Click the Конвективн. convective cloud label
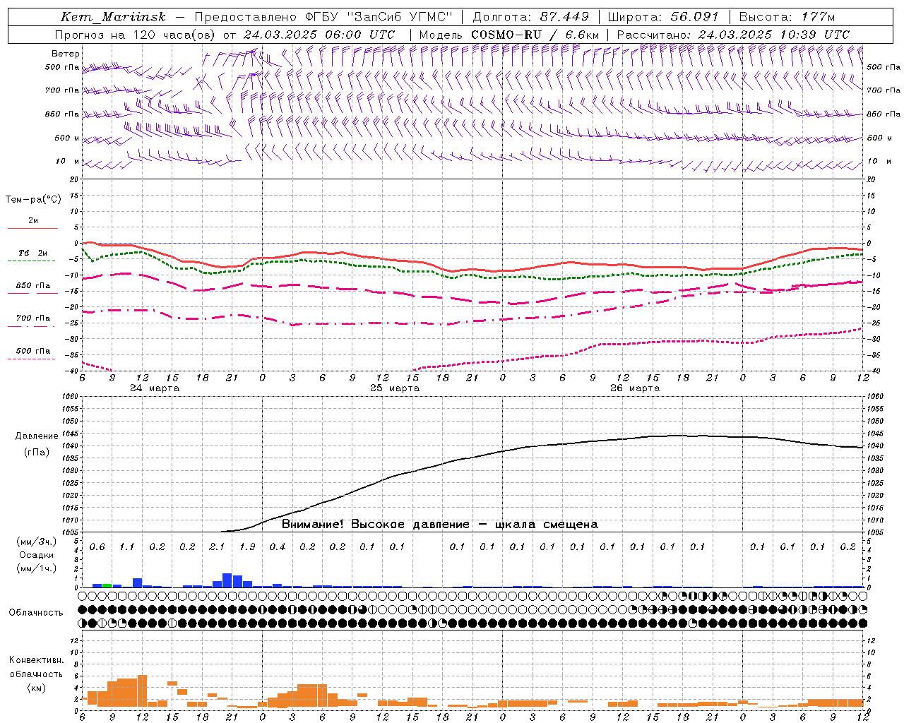Image resolution: width=904 pixels, height=723 pixels. [37, 660]
